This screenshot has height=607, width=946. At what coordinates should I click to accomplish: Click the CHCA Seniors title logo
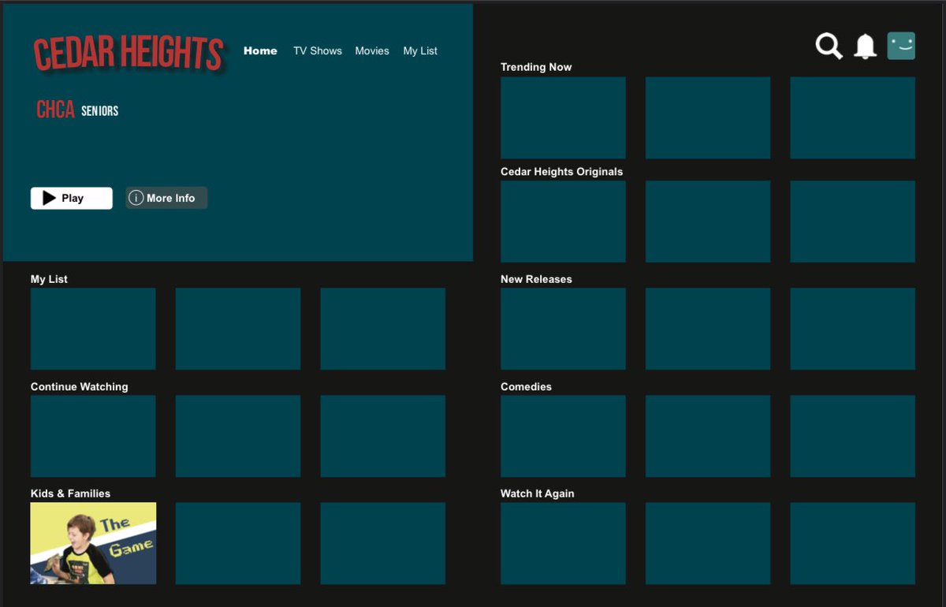click(77, 110)
